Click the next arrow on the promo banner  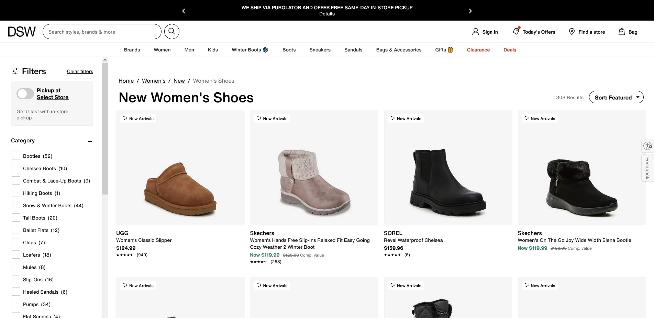tap(470, 11)
